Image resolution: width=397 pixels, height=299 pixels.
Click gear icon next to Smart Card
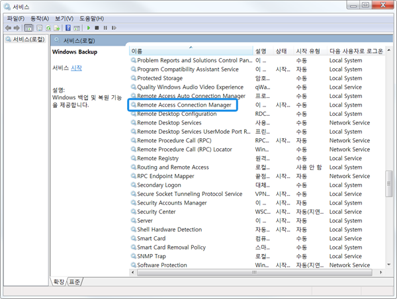(x=134, y=238)
